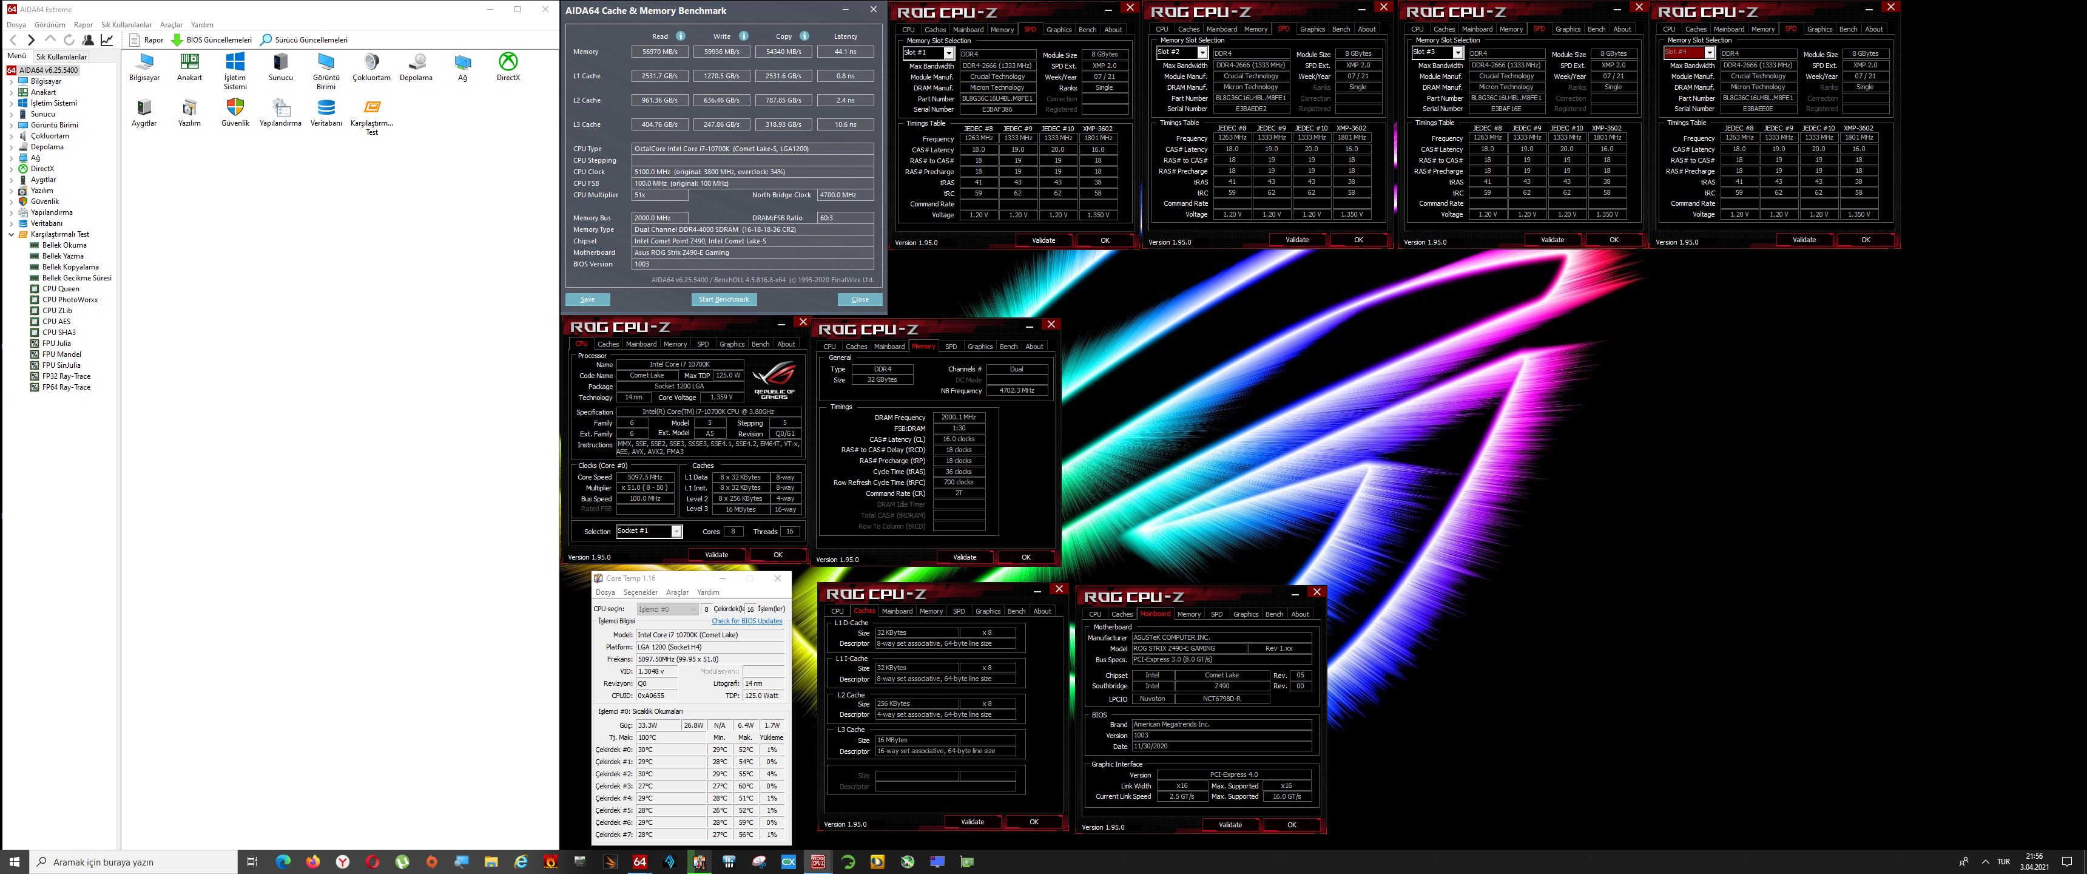Screen dimensions: 2087x874
Task: Open İşletim Sistemi Windows icon in main pane
Action: coord(235,72)
